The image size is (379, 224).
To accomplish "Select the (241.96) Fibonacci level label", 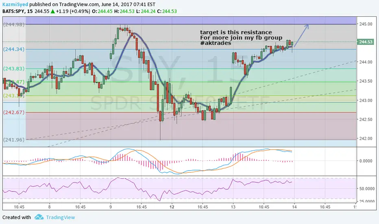I will 14,139.
